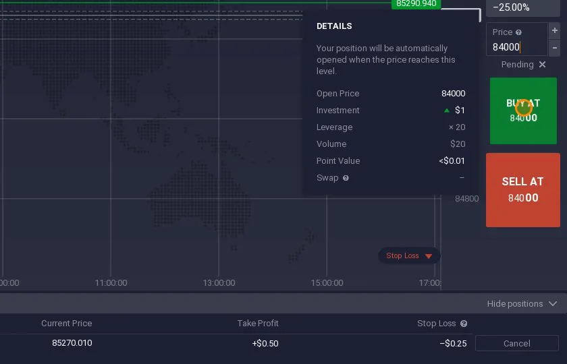This screenshot has width=567, height=364.
Task: Click the Point Value <$0.01 entry
Action: [452, 160]
